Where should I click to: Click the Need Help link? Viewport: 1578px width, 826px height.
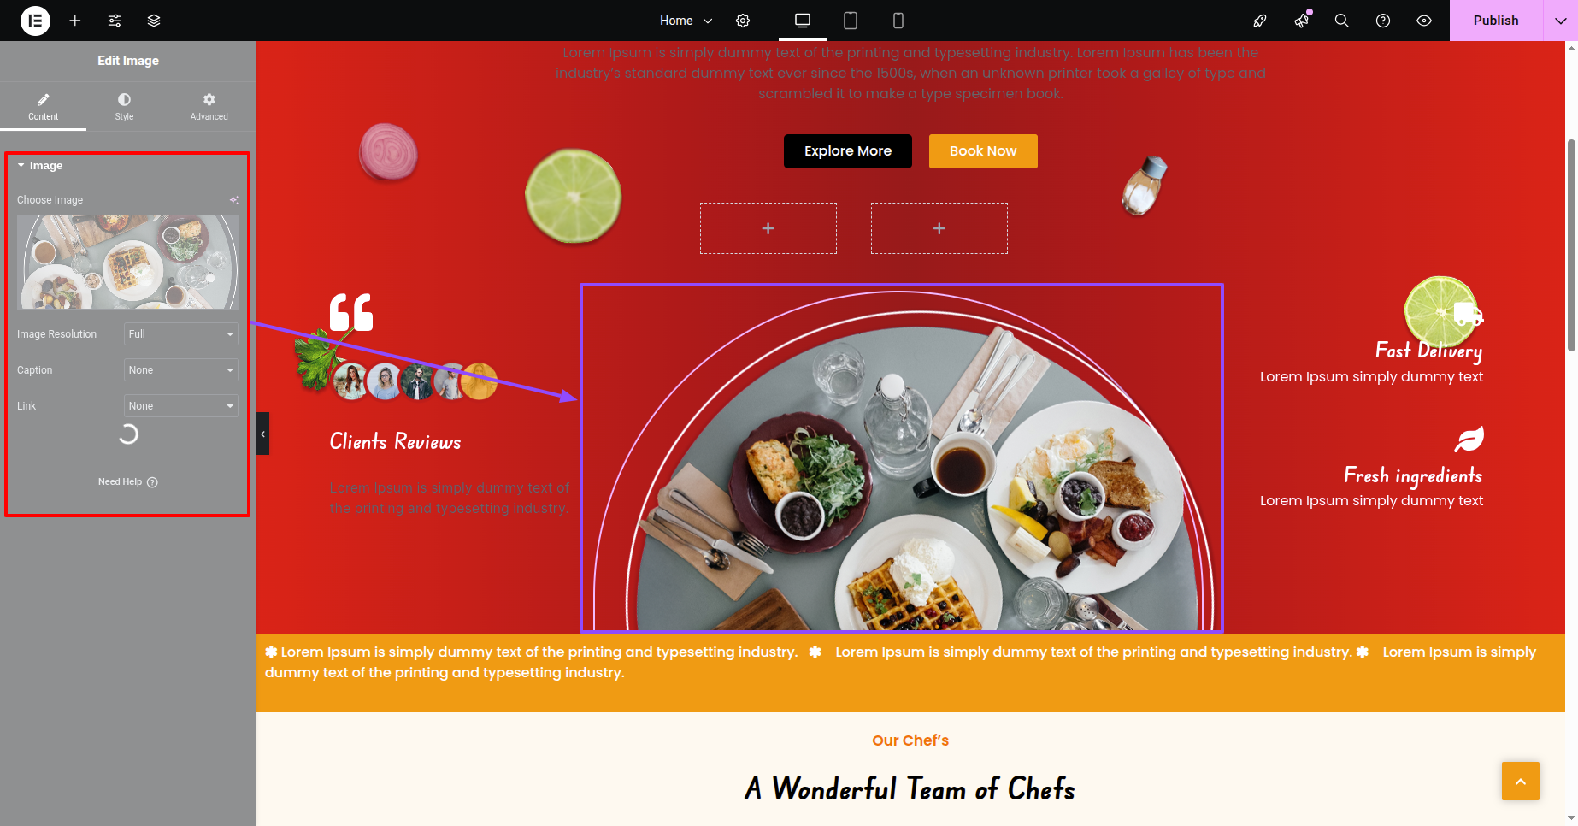click(128, 482)
